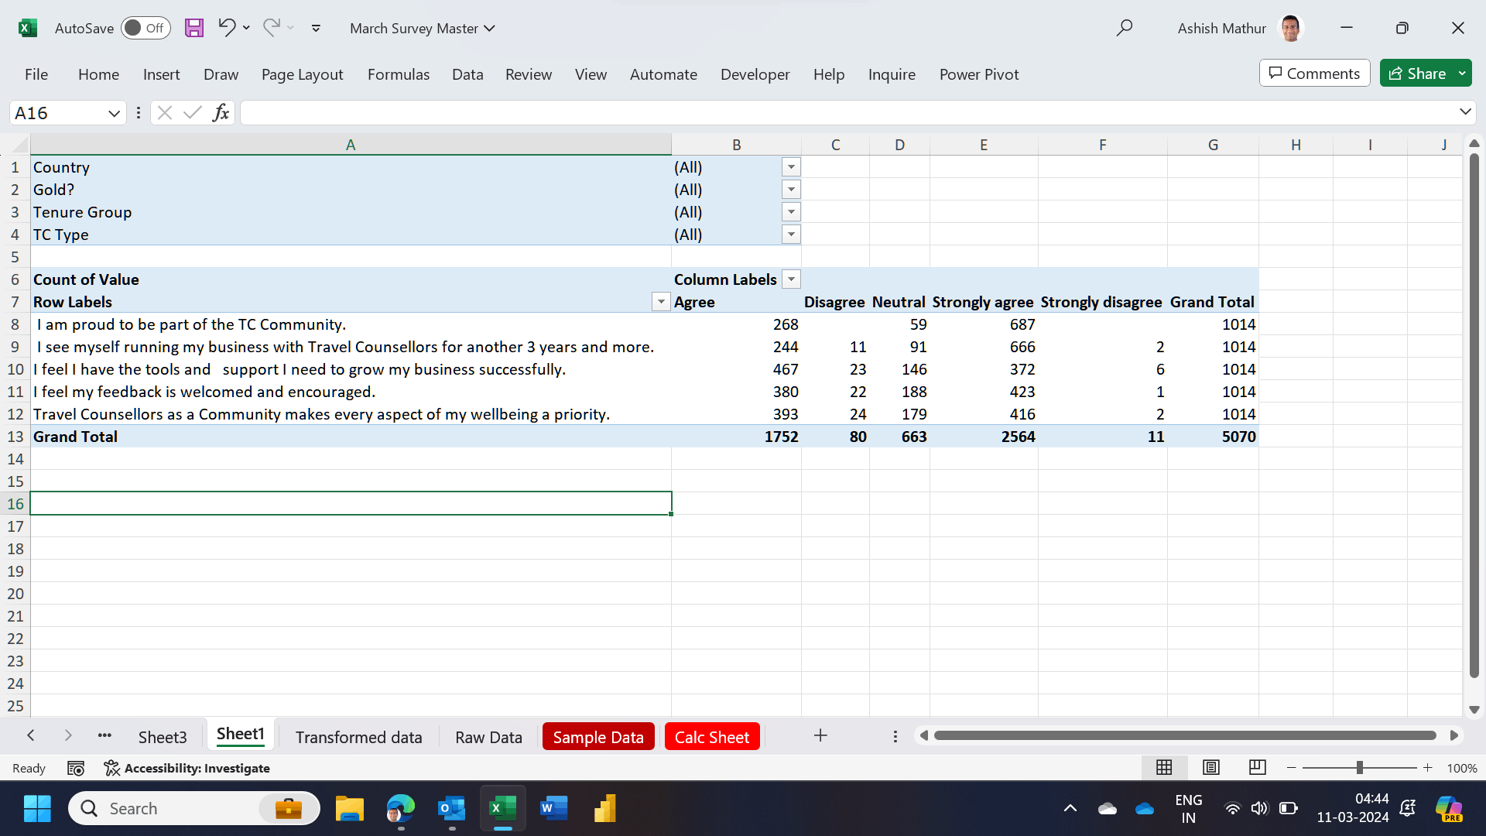The width and height of the screenshot is (1486, 836).
Task: Open Word from the Windows taskbar
Action: [553, 808]
